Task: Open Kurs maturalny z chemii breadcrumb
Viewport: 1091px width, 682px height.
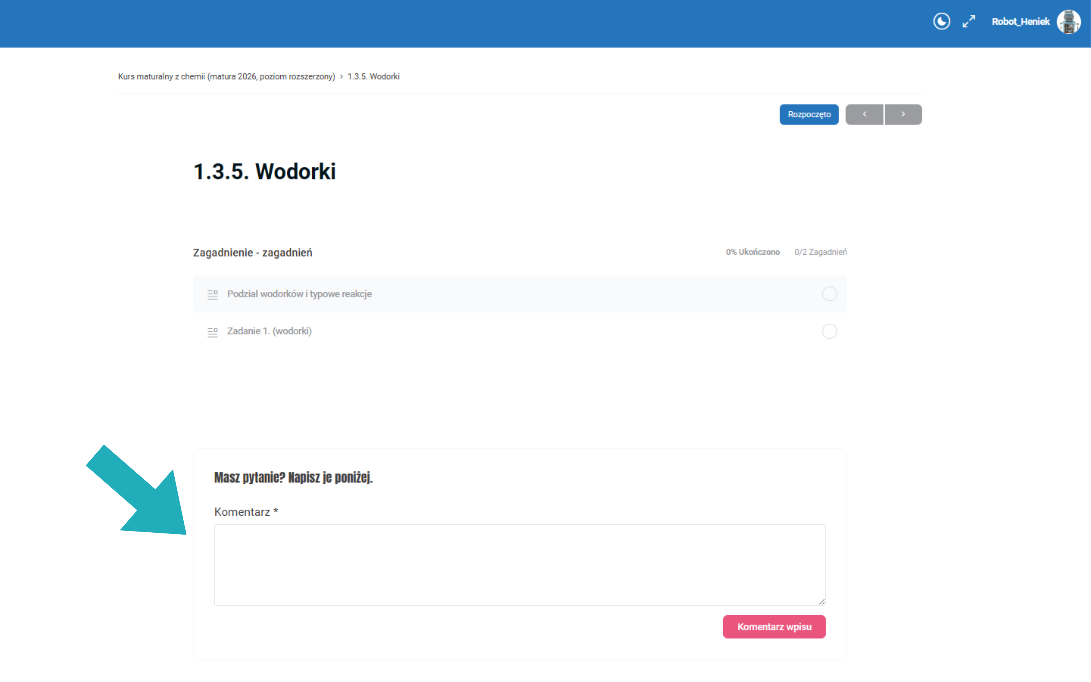Action: 226,77
